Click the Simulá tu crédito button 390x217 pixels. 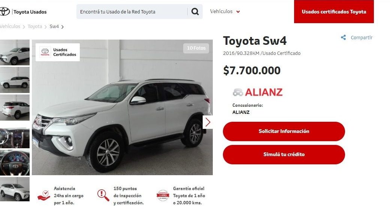[284, 154]
